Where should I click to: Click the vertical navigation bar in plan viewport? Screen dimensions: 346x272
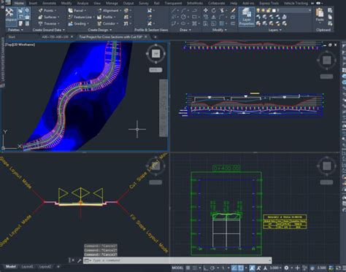[164, 108]
